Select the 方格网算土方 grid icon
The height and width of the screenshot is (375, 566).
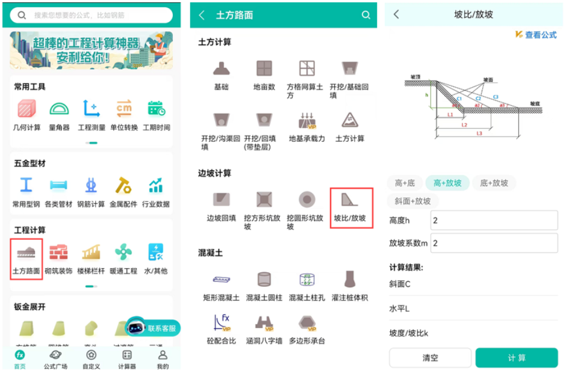pos(307,69)
